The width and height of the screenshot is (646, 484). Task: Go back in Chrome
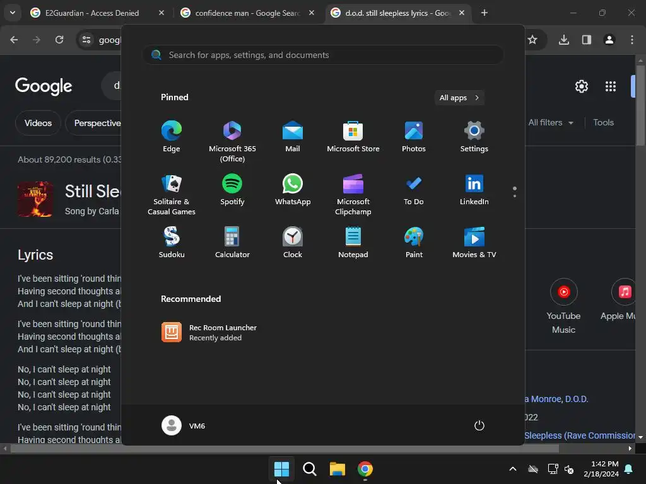14,40
